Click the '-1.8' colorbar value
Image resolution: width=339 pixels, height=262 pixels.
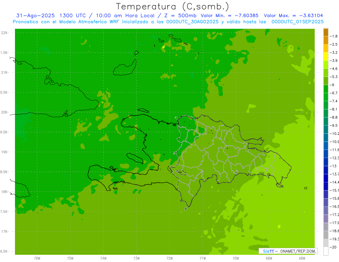point(334,36)
